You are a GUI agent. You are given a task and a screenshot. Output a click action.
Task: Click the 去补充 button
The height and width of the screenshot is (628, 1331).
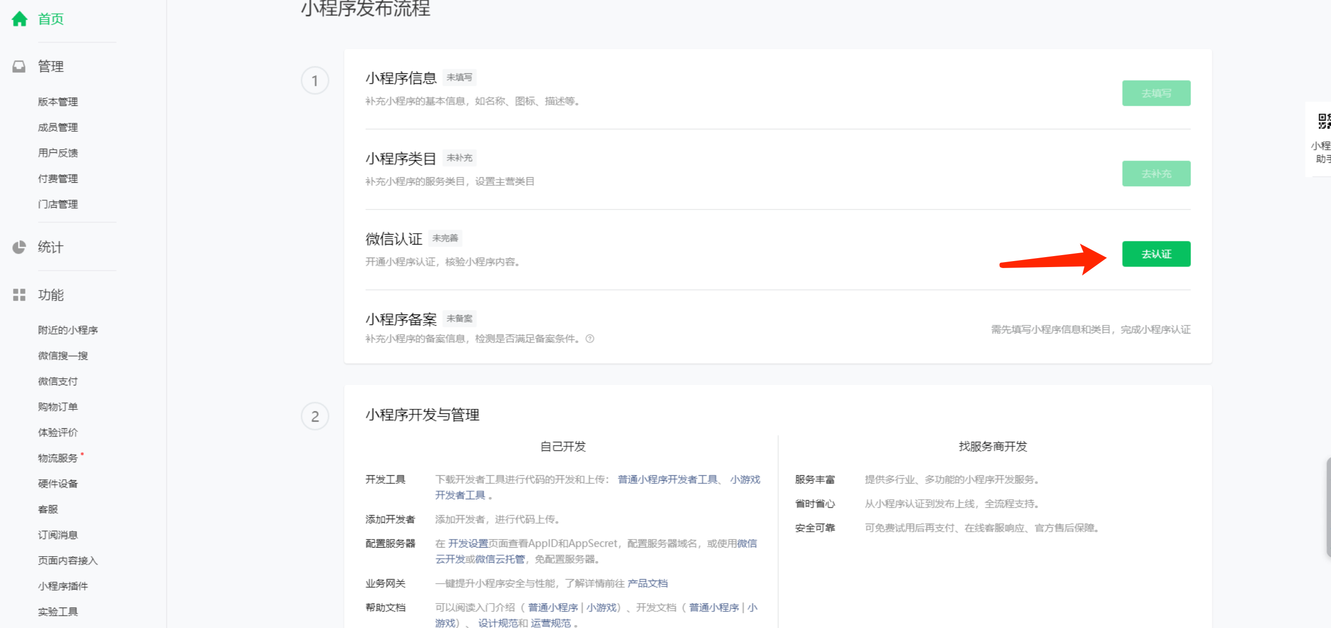[x=1156, y=174]
